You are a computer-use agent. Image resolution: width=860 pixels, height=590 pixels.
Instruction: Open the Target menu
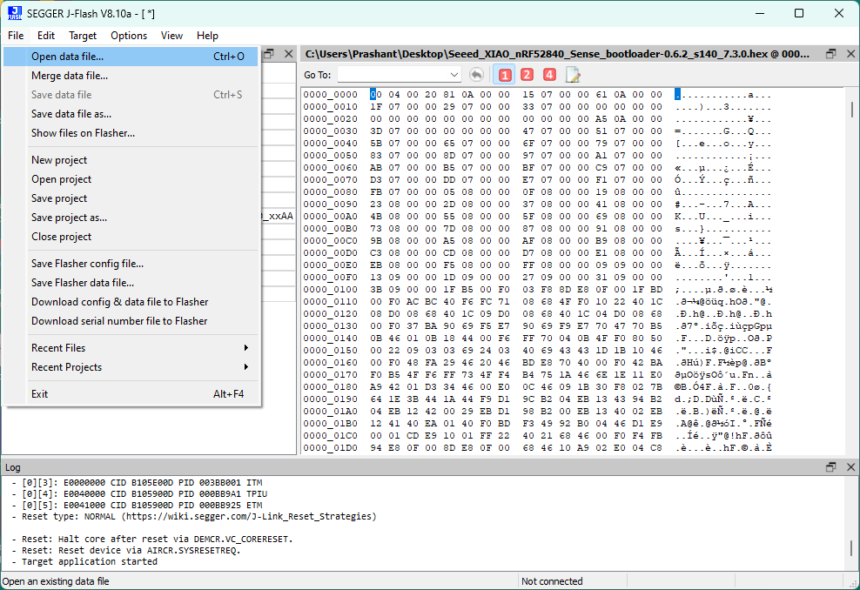83,36
